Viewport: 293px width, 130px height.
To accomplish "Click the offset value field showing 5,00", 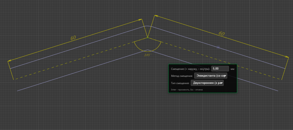I will pos(220,69).
